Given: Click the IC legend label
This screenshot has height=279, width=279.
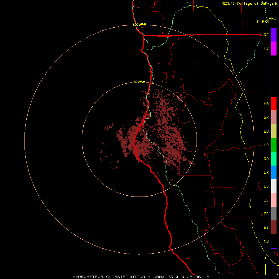Looking at the screenshot, I should (266, 200).
